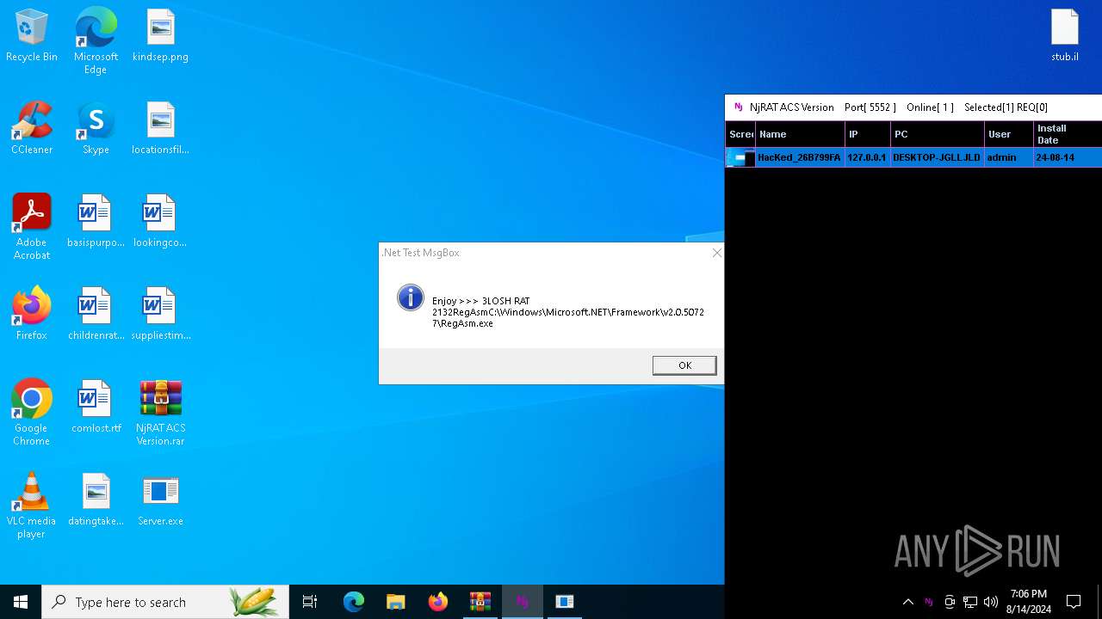Image resolution: width=1102 pixels, height=619 pixels.
Task: Open the Recycle Bin desktop icon
Action: [x=32, y=36]
